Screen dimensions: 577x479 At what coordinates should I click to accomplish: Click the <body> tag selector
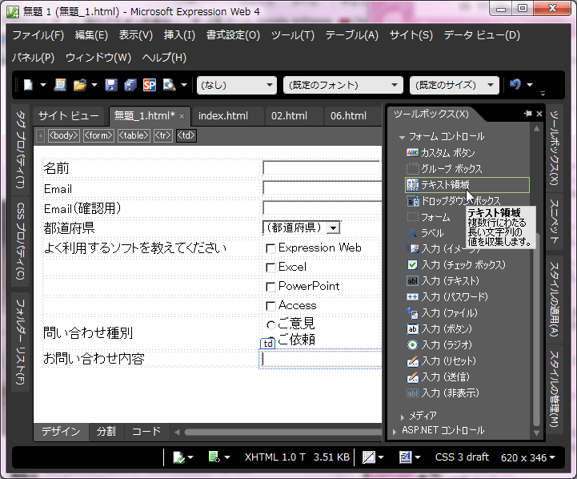click(64, 135)
